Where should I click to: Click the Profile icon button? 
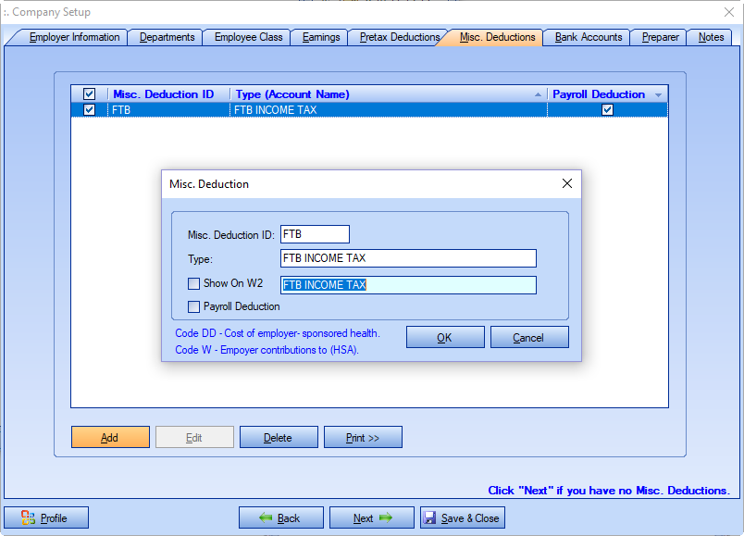tap(46, 517)
